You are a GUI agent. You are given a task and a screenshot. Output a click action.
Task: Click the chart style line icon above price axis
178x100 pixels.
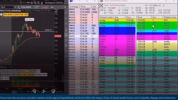(56, 11)
